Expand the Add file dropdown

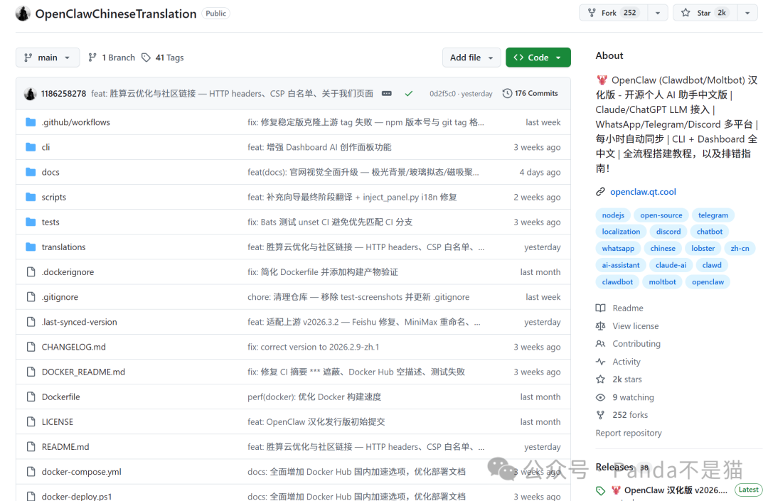pos(471,58)
